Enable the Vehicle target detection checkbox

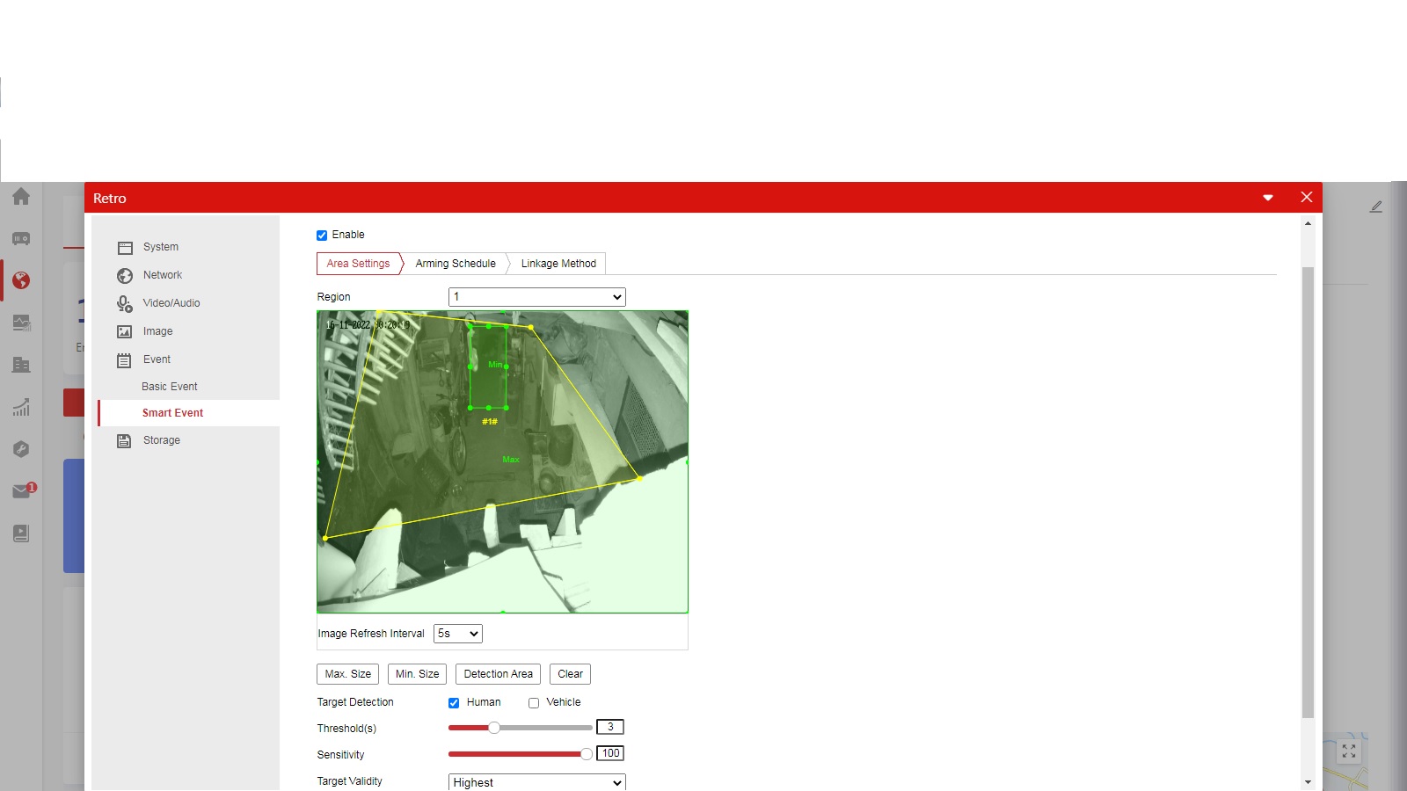(x=534, y=703)
